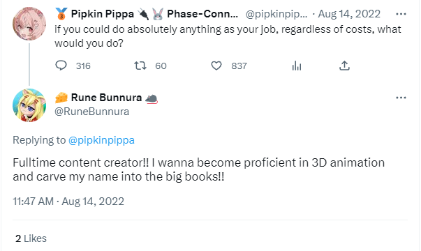Open more options on Pipkin Pippa's tweet
421x251 pixels.
pos(401,14)
